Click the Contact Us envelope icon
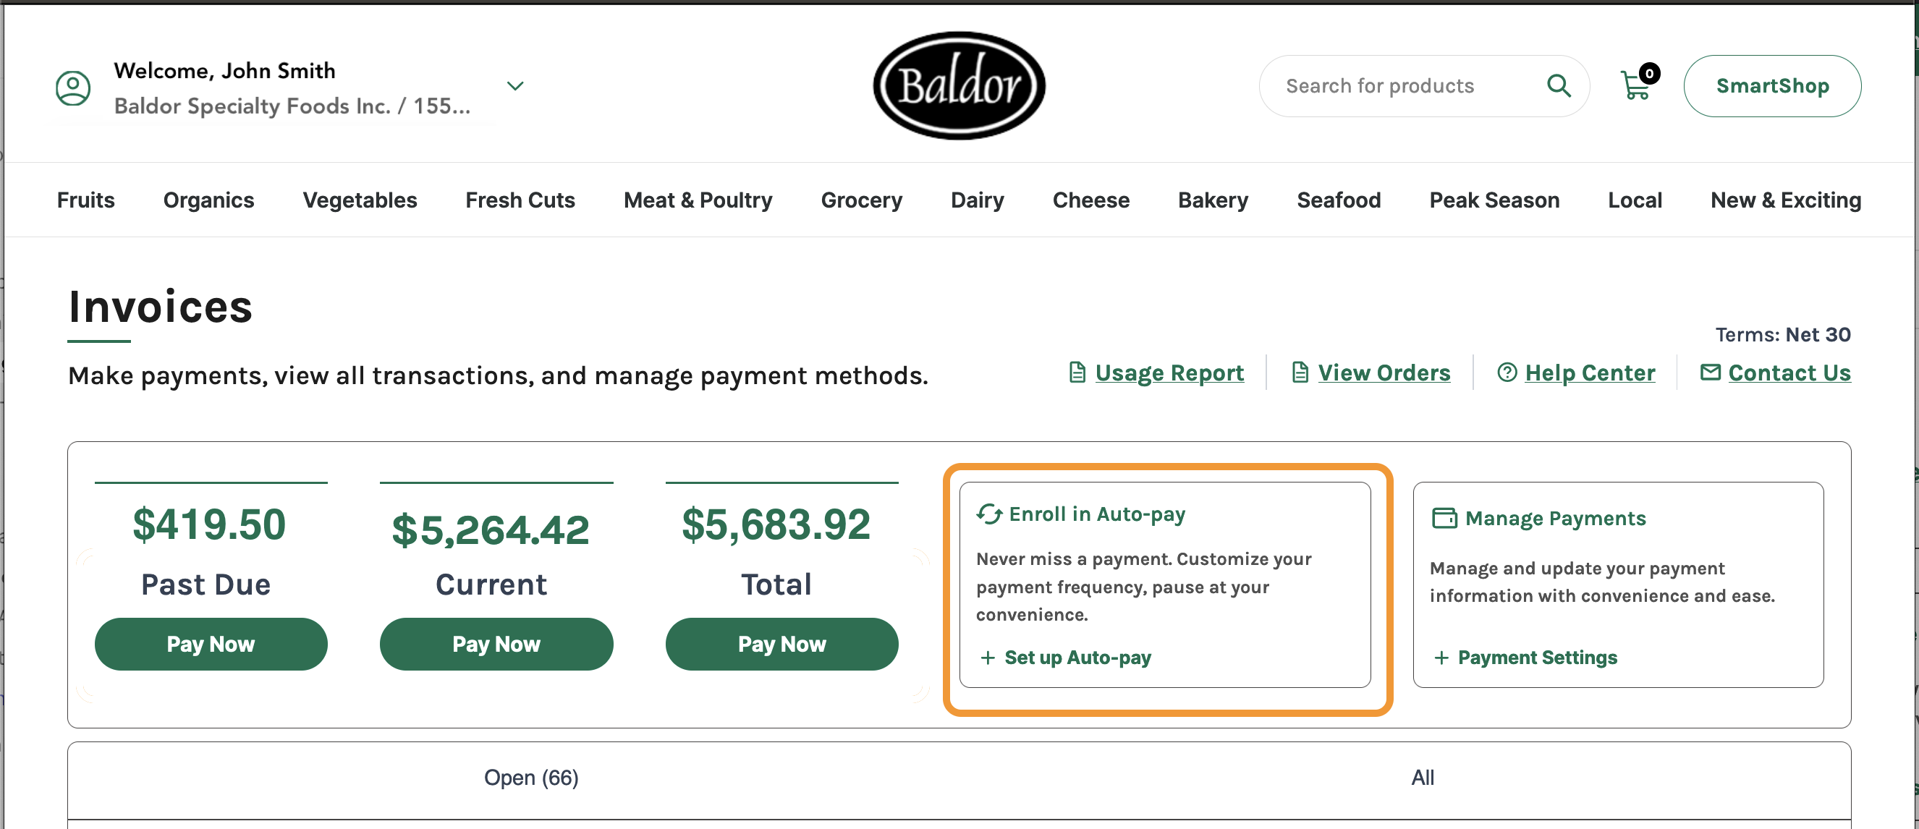 point(1710,372)
